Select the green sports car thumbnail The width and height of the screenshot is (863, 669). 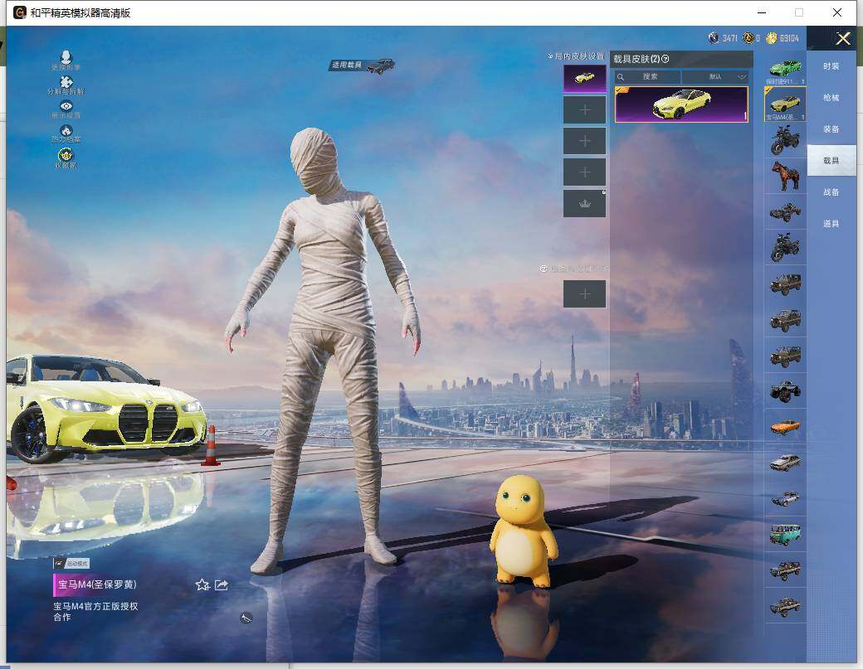click(784, 68)
